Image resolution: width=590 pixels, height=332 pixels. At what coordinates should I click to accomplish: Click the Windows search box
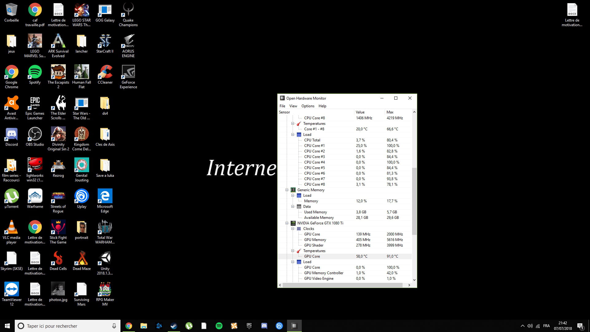[67, 326]
